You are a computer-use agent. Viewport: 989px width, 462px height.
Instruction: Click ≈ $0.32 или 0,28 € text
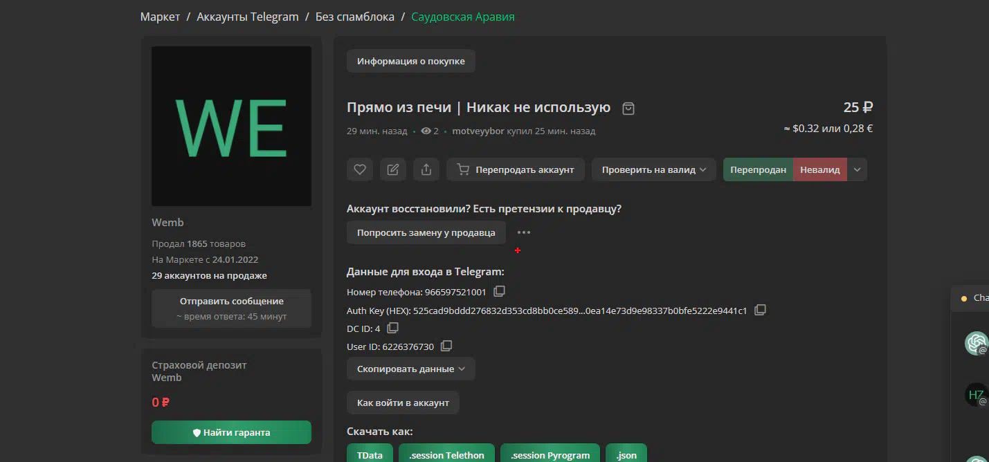828,129
